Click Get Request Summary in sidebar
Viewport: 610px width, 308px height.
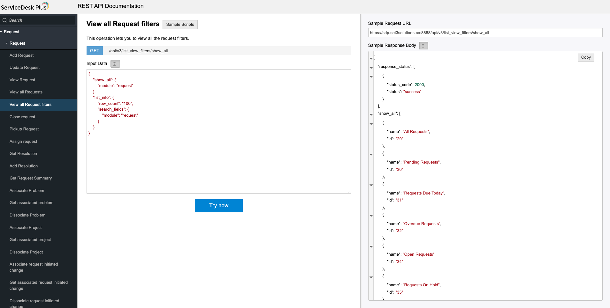30,178
